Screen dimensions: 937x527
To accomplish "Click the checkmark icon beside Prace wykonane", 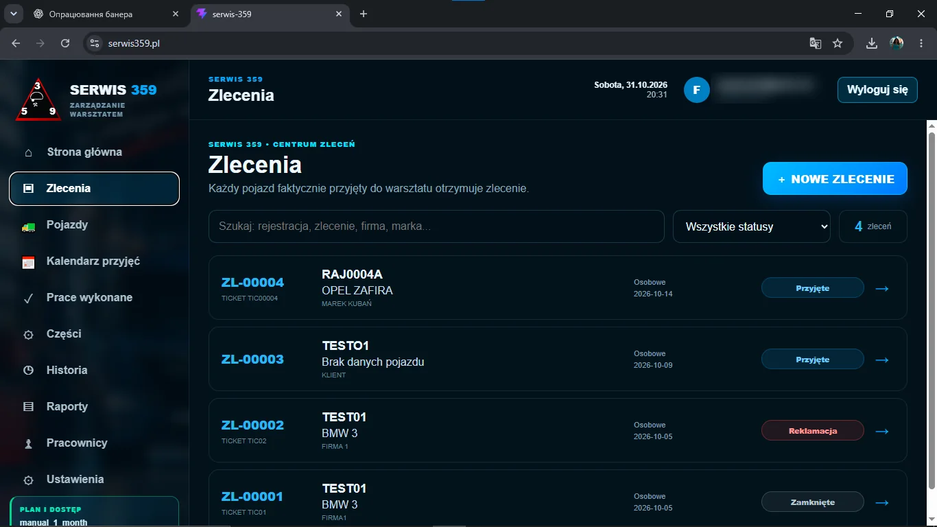I will [28, 298].
